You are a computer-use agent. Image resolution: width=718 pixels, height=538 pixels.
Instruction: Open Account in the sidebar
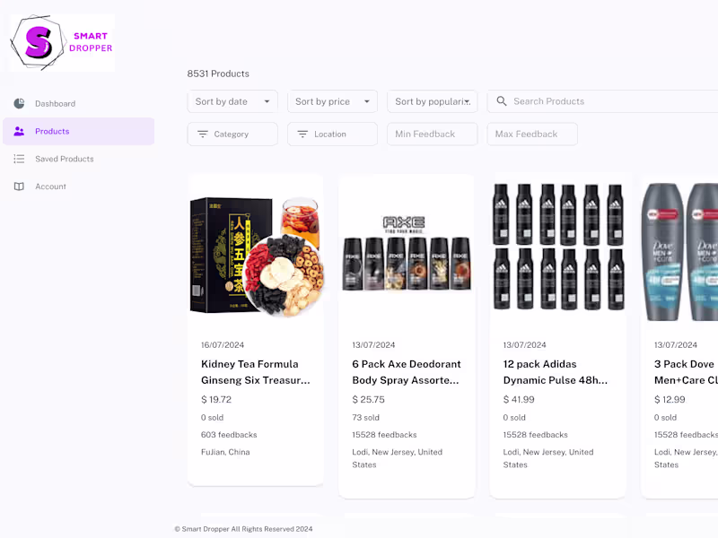point(50,187)
